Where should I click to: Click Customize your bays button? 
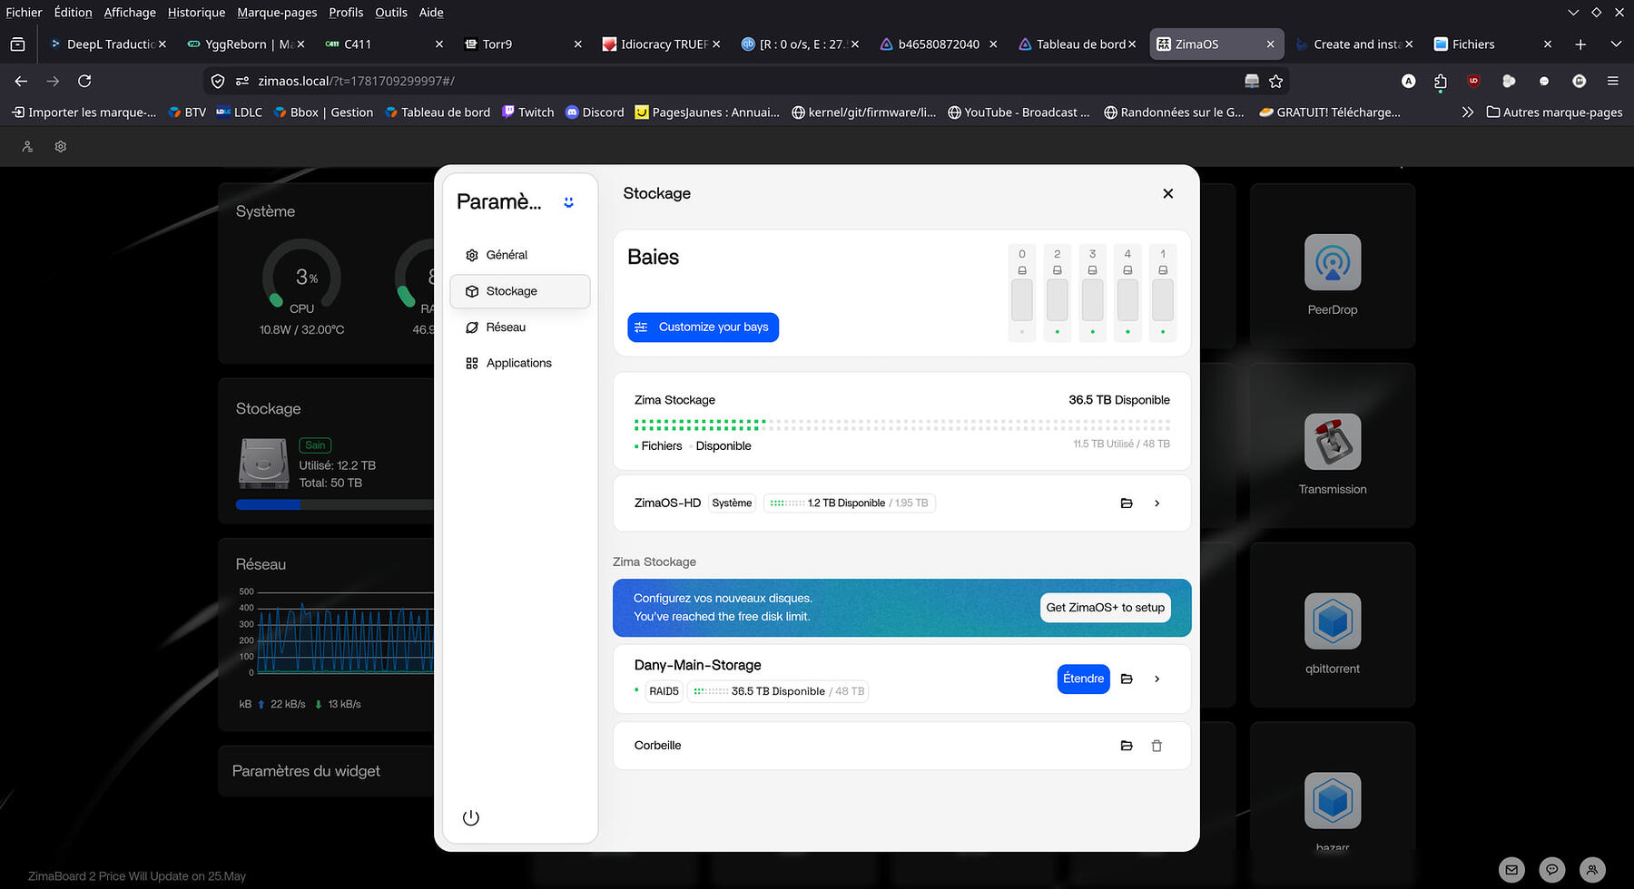703,327
